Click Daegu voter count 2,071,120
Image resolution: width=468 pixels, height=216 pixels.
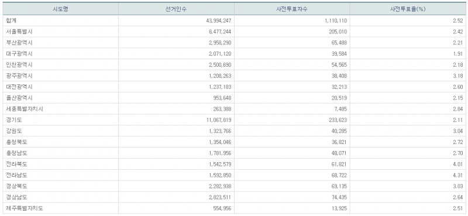220,54
